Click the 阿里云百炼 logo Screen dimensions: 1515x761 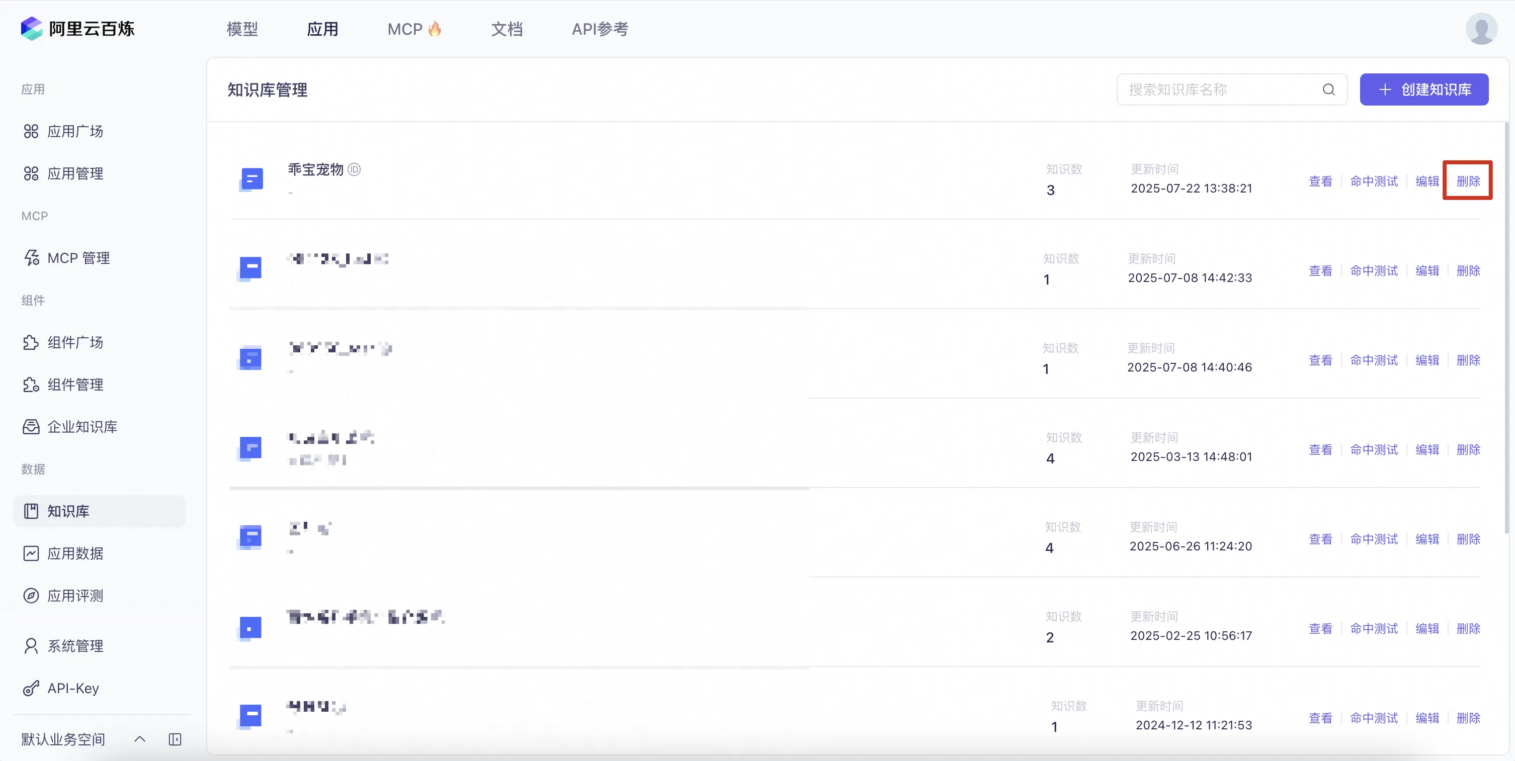pyautogui.click(x=77, y=29)
